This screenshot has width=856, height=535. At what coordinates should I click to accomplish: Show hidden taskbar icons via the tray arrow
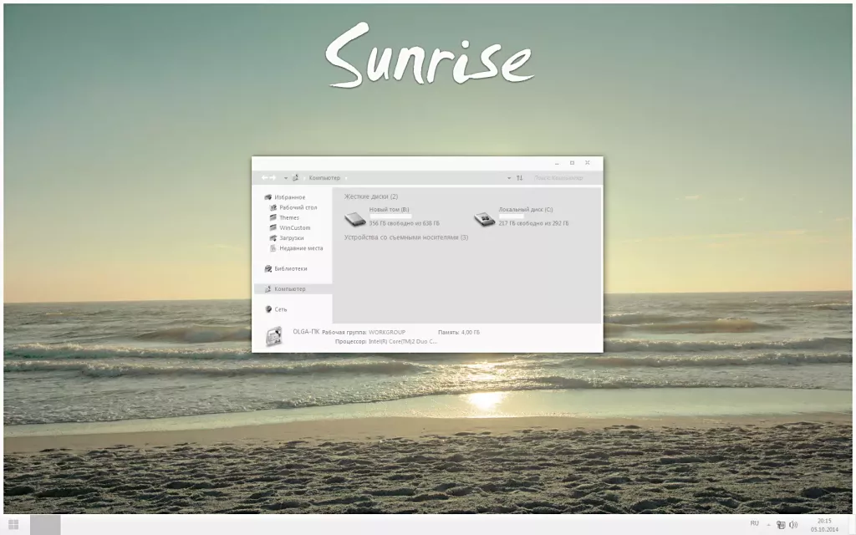click(769, 522)
